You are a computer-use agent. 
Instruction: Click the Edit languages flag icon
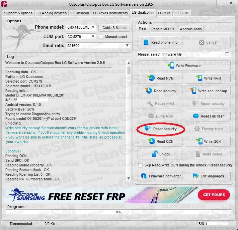(x=196, y=176)
